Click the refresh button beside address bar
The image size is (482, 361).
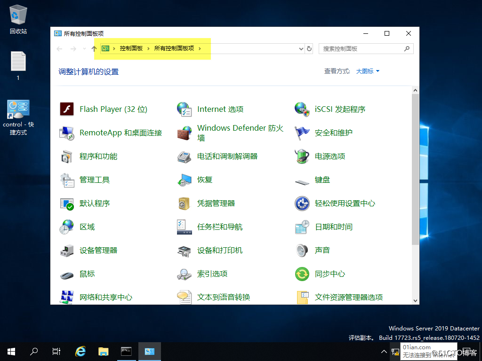point(309,48)
